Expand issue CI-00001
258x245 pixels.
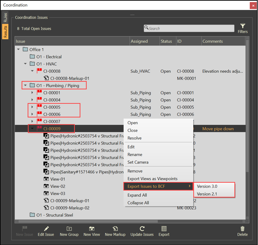(x=32, y=93)
